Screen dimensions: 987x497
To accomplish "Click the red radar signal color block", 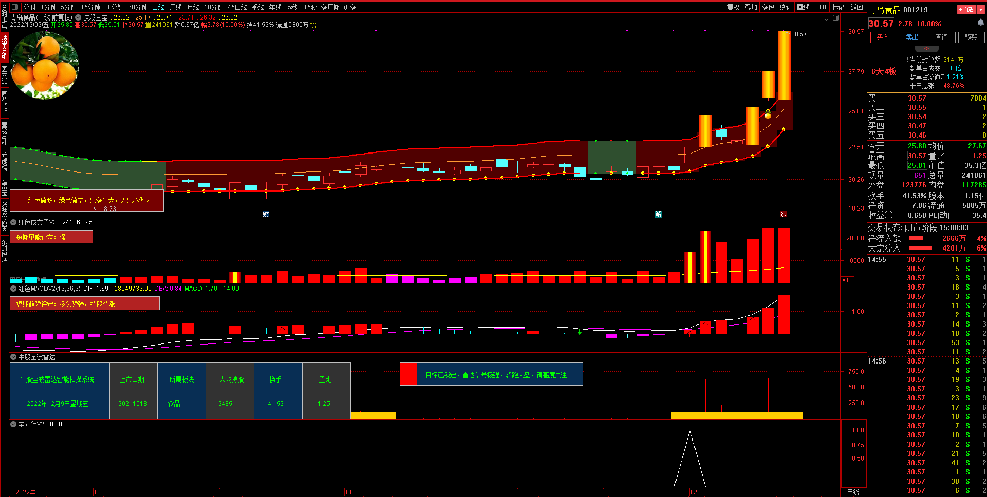I will coord(409,374).
